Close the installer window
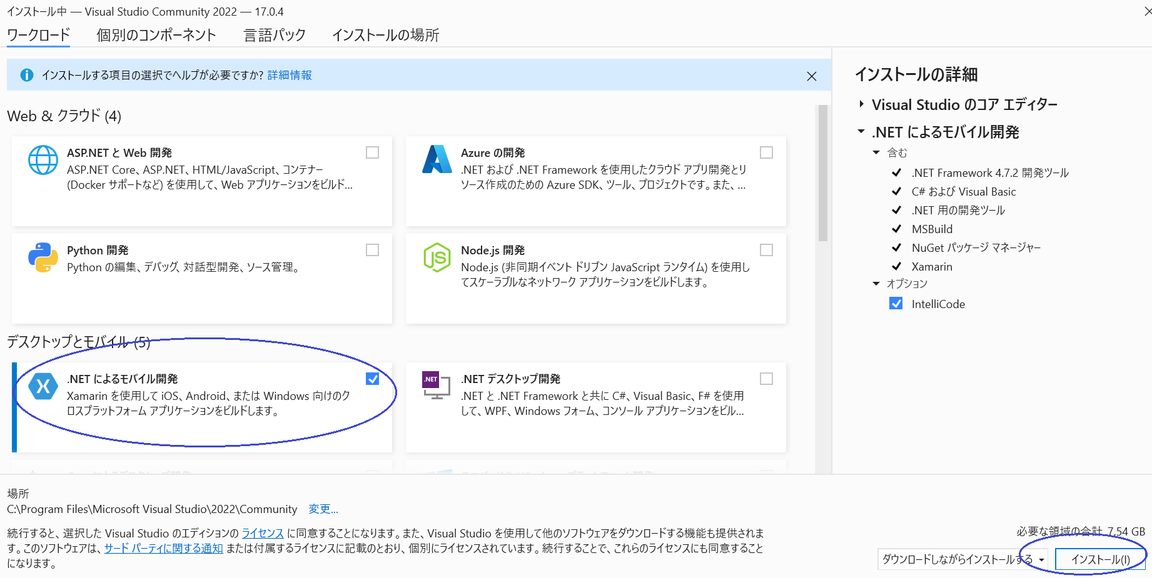 click(x=1147, y=11)
